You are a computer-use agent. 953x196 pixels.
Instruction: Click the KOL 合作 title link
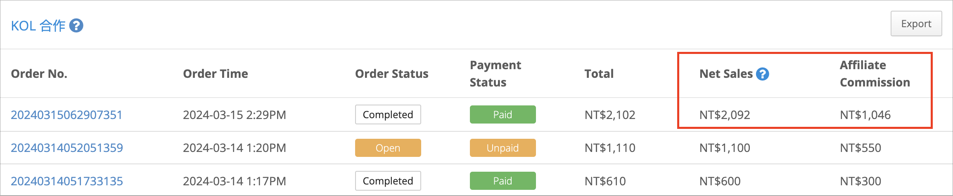(38, 26)
